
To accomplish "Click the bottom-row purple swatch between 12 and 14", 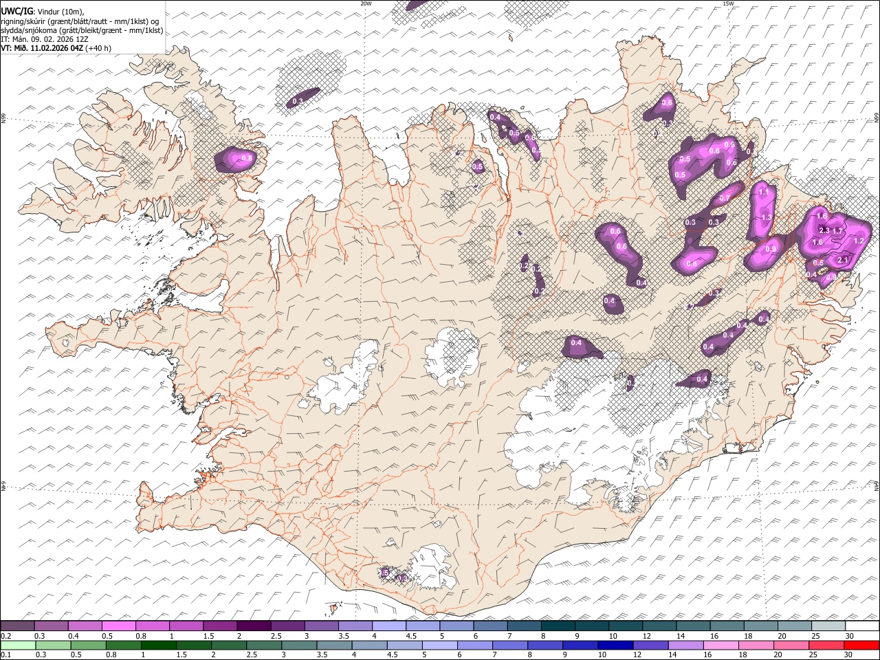I will (650, 645).
